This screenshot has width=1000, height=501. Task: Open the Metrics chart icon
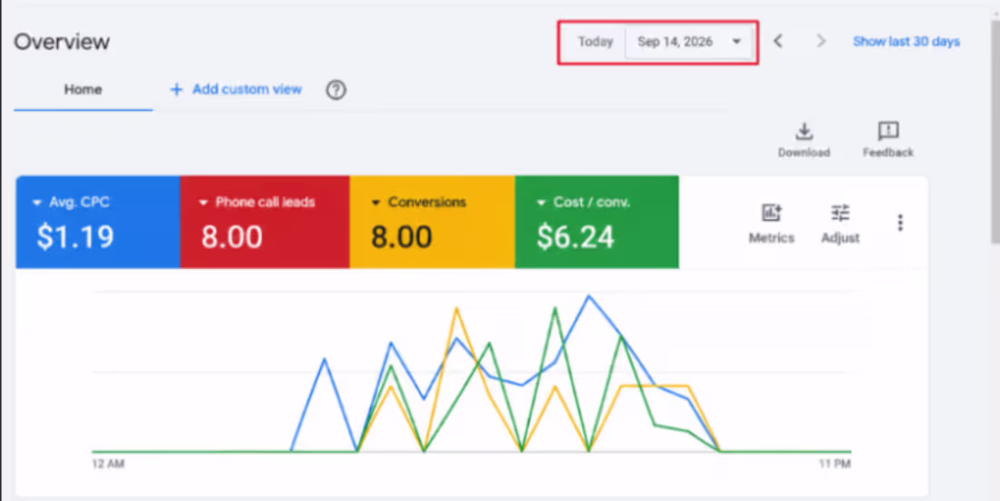point(771,213)
